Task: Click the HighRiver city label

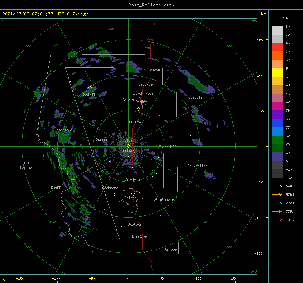Action: pos(140,236)
